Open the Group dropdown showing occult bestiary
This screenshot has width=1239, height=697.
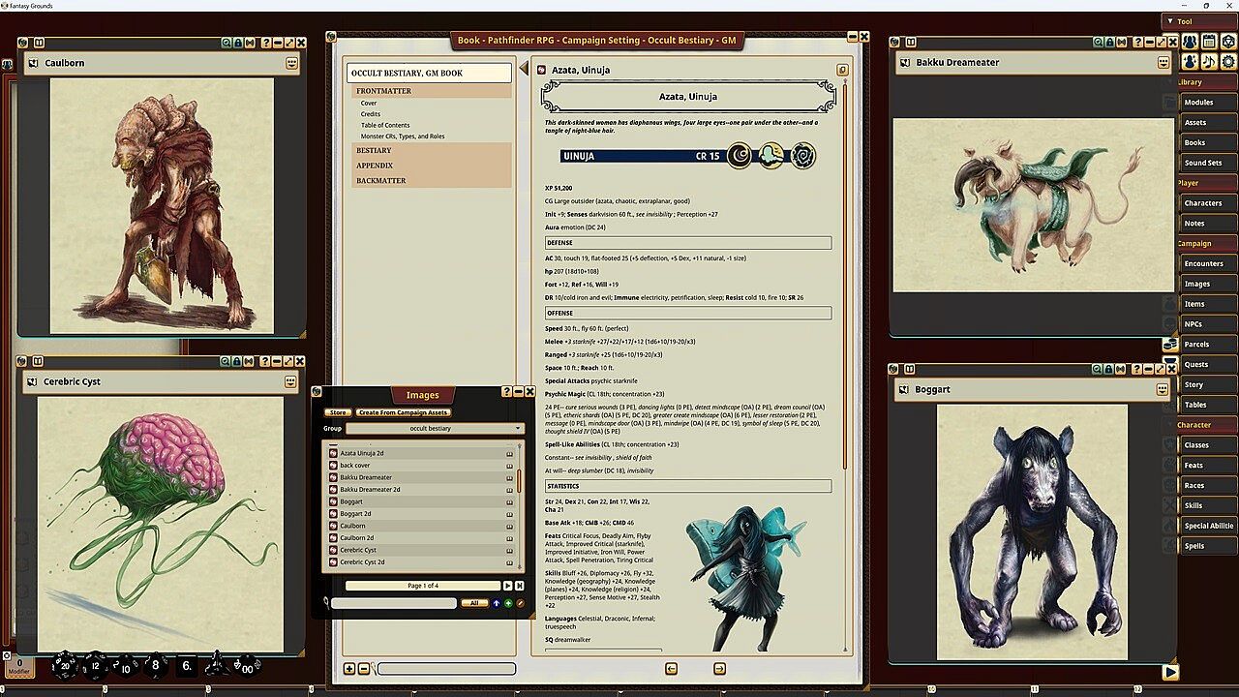(435, 428)
